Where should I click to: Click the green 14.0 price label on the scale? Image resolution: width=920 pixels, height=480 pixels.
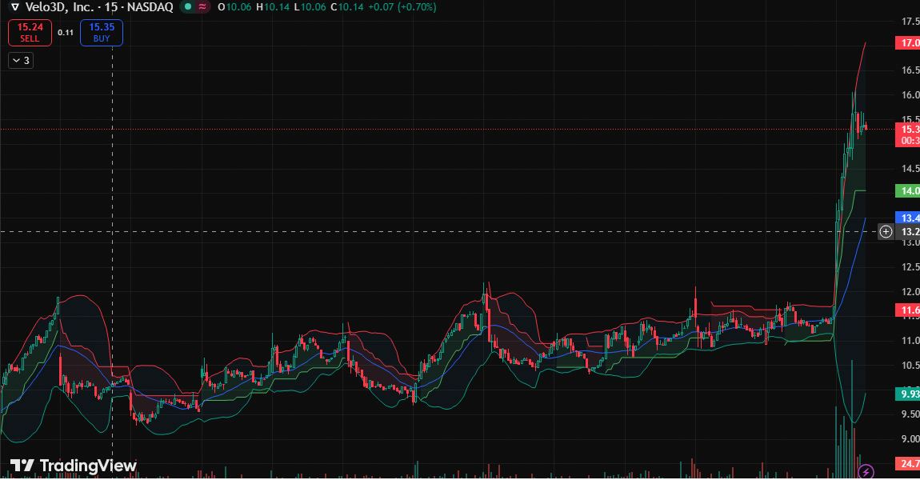pos(908,190)
